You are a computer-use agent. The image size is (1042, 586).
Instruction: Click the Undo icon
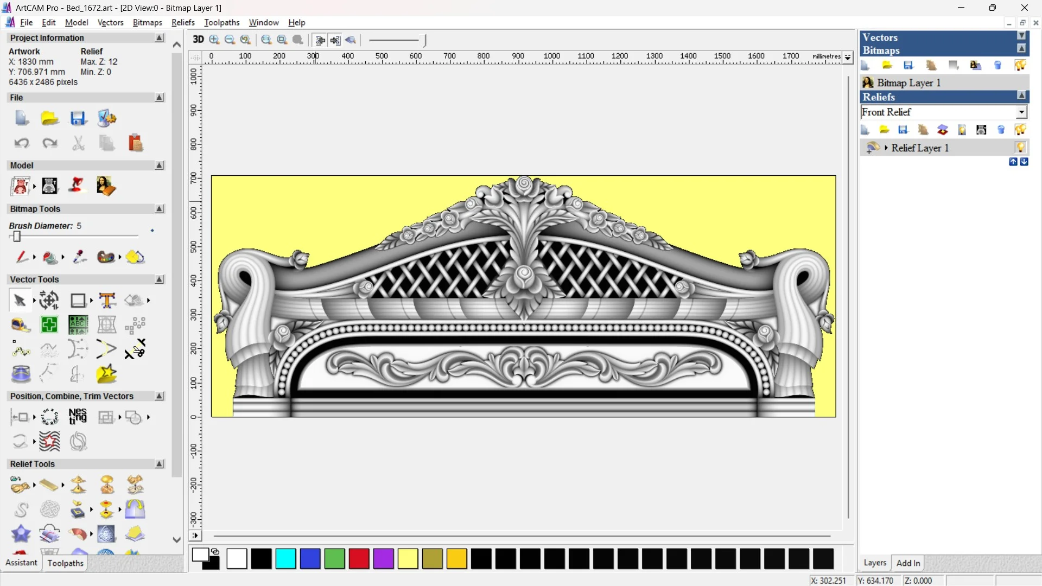coord(22,143)
